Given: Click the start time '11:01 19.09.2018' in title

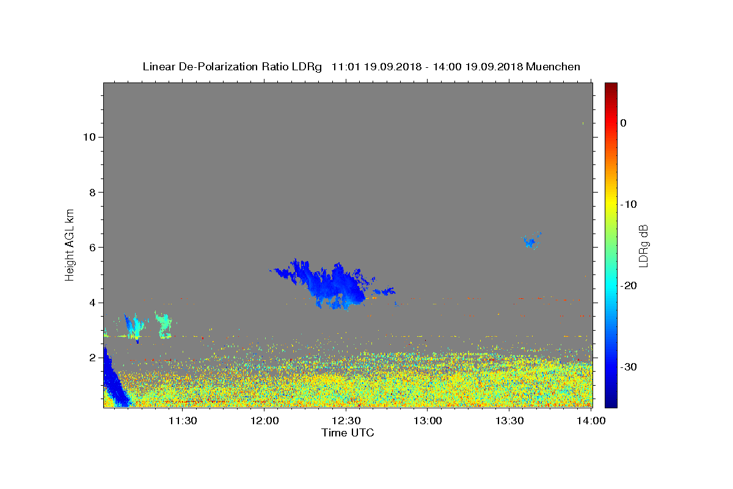Looking at the screenshot, I should coord(376,67).
